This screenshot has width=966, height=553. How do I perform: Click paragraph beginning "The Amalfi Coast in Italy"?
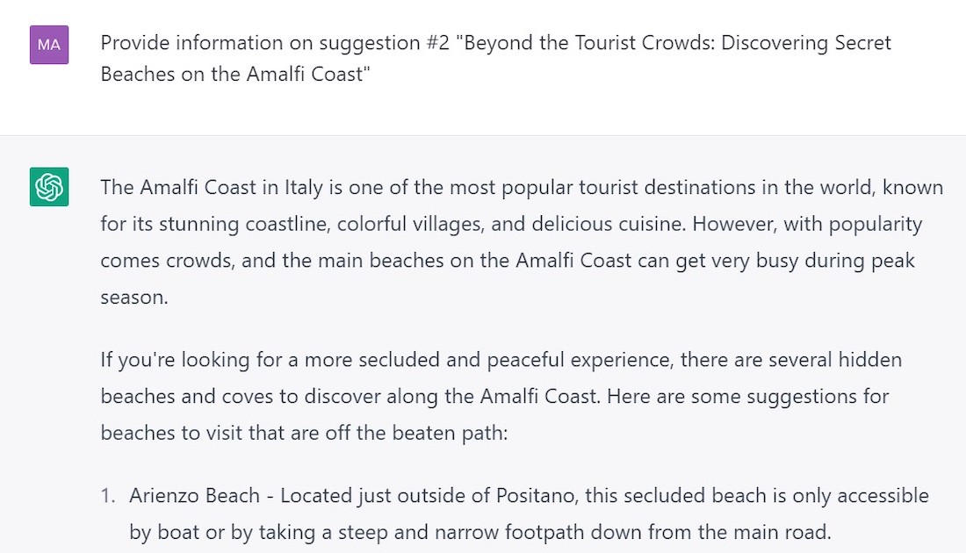click(x=522, y=242)
